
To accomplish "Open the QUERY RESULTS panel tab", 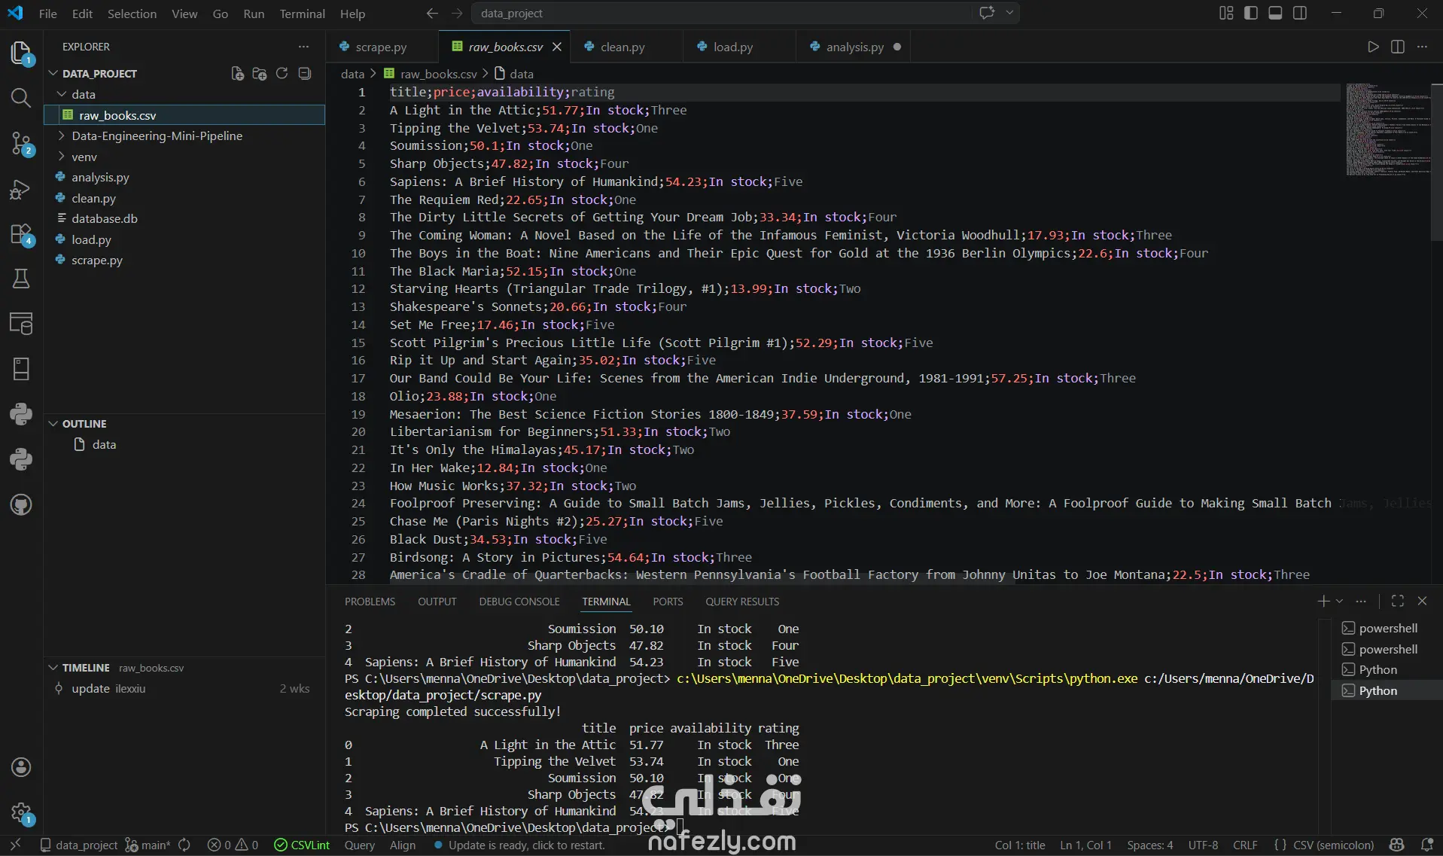I will coord(742,602).
